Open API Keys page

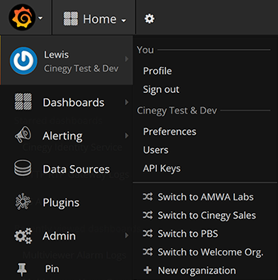pos(161,168)
